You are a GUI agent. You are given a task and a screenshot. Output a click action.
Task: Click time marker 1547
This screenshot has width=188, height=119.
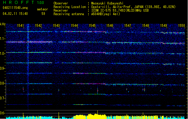[128, 25]
